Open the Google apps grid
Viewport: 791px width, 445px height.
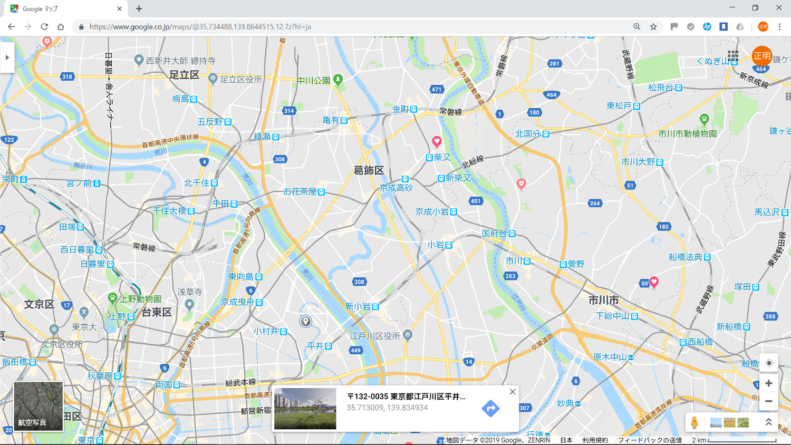(733, 55)
